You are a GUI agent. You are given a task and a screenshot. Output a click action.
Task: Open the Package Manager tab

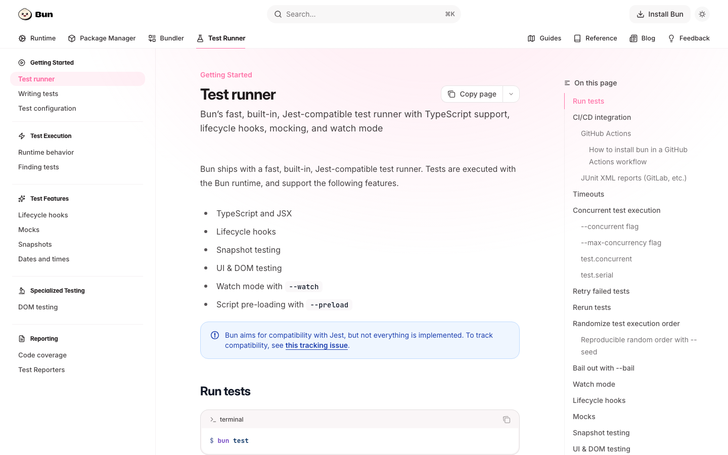pos(102,38)
